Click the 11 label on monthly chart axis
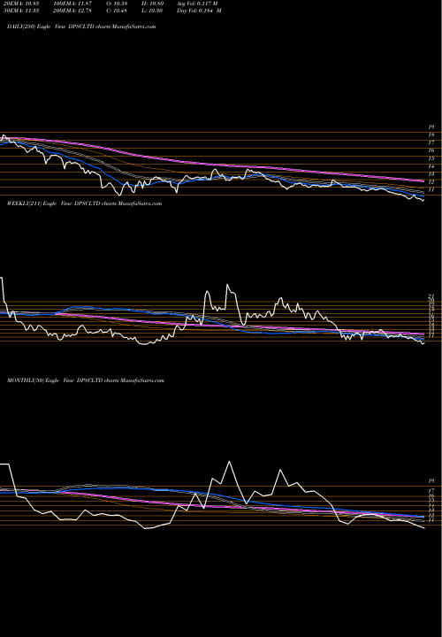Image resolution: width=442 pixels, height=637 pixels. point(431,520)
